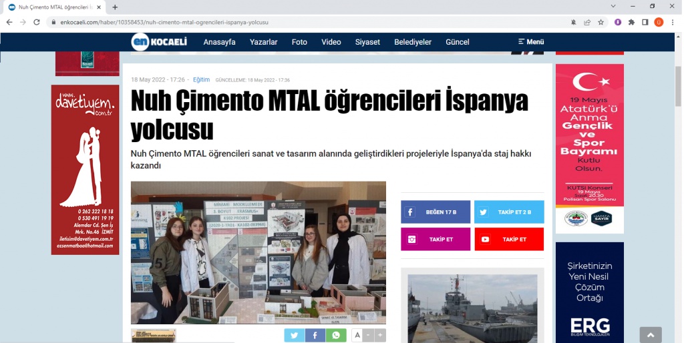684x343 pixels.
Task: Share article via Twitter icon below photo
Action: 294,335
